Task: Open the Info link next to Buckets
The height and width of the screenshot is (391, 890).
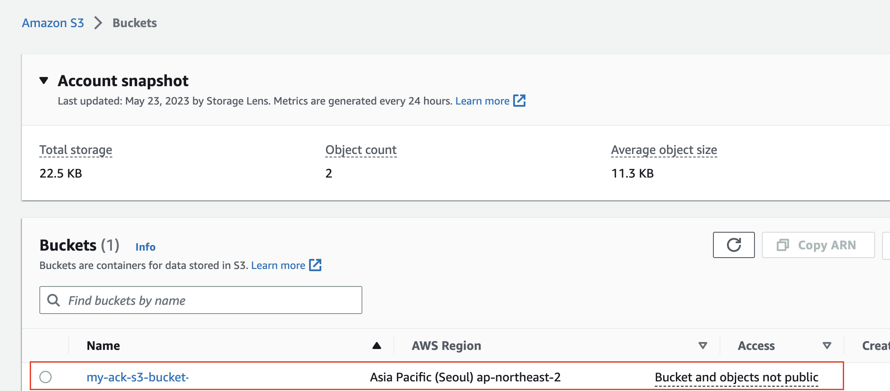Action: (146, 247)
